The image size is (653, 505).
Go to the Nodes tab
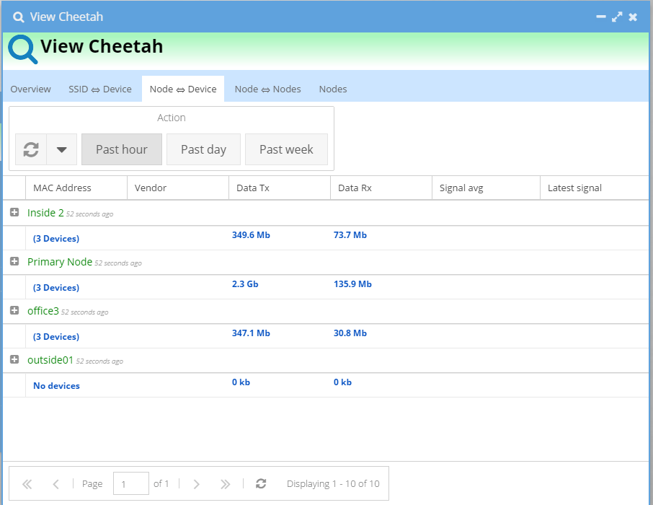333,89
